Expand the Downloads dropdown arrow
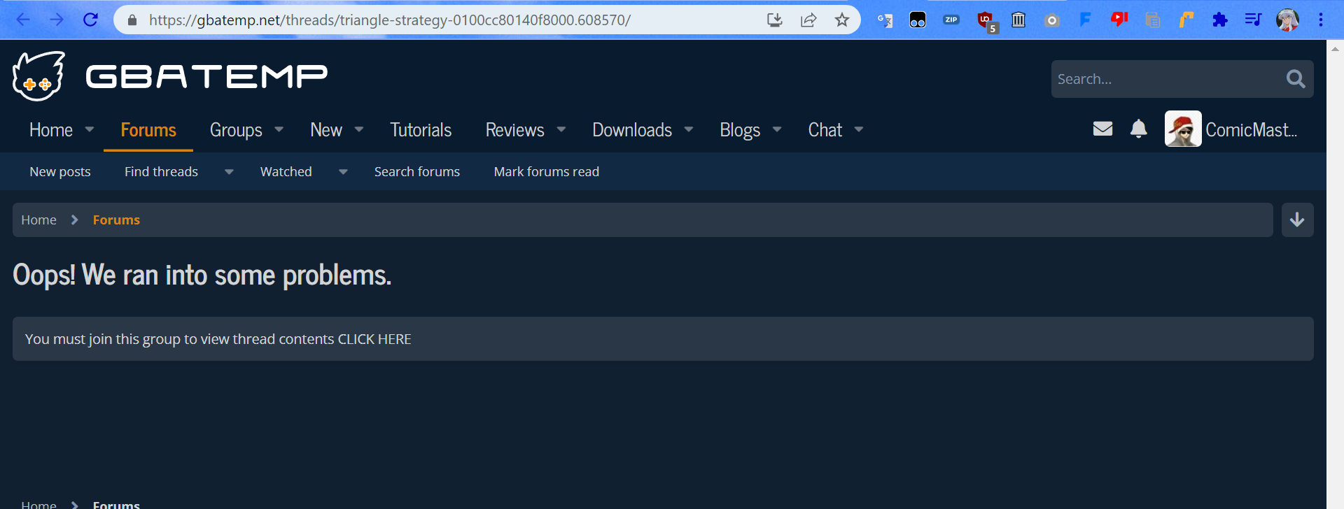1344x509 pixels. [689, 129]
